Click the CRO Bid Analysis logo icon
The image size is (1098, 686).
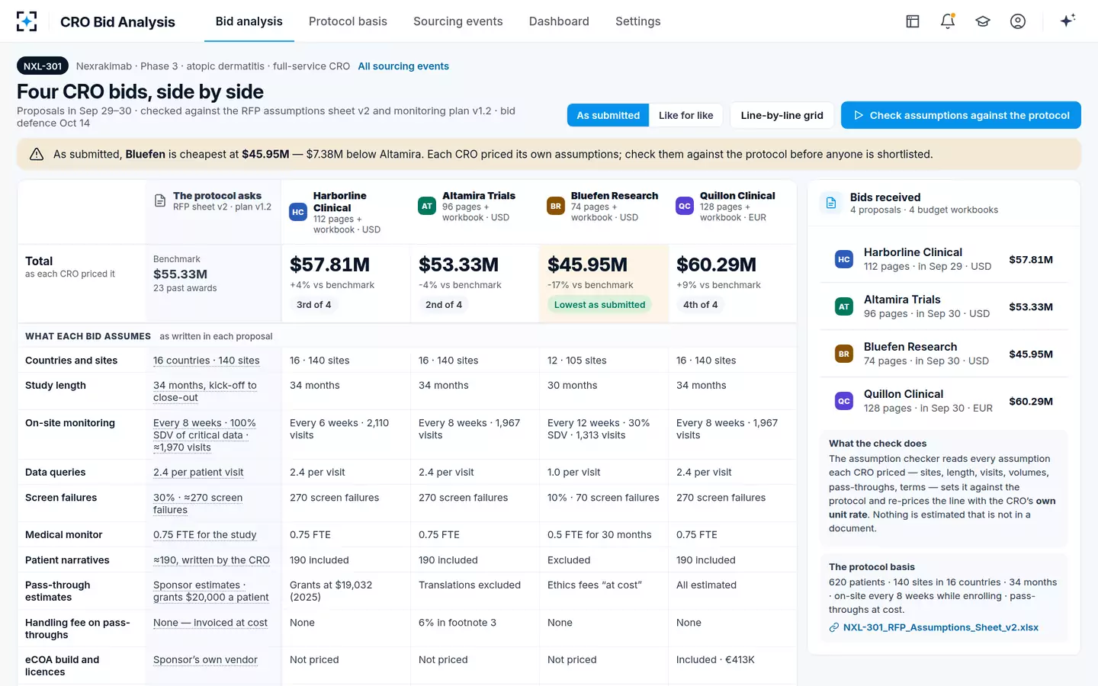[x=27, y=21]
